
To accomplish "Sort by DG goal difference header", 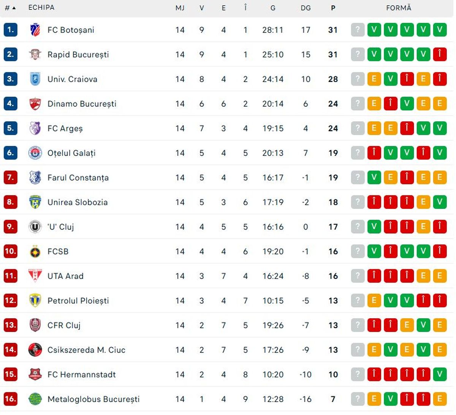I will coord(306,8).
